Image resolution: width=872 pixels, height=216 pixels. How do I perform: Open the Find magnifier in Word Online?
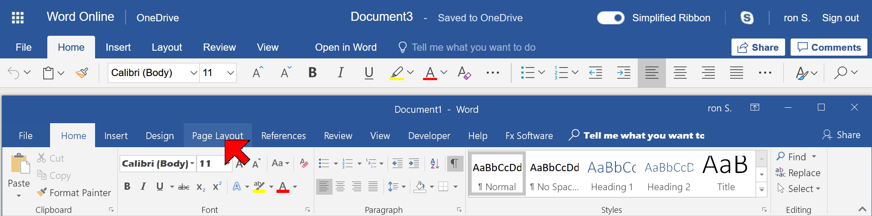841,72
